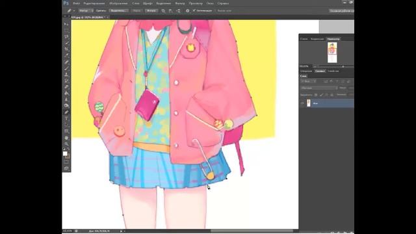Open the Контур tool mode dropdown
416x234 pixels.
coord(86,10)
